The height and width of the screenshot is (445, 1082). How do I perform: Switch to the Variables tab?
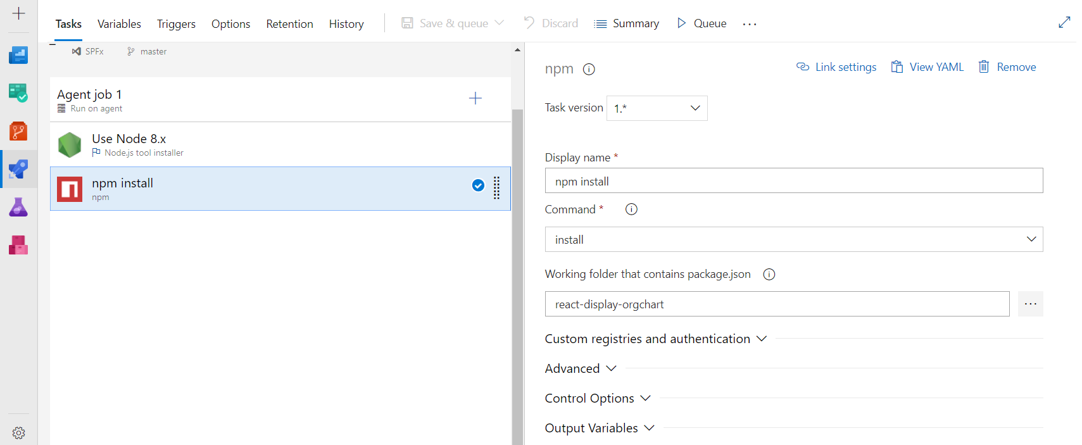pyautogui.click(x=119, y=24)
